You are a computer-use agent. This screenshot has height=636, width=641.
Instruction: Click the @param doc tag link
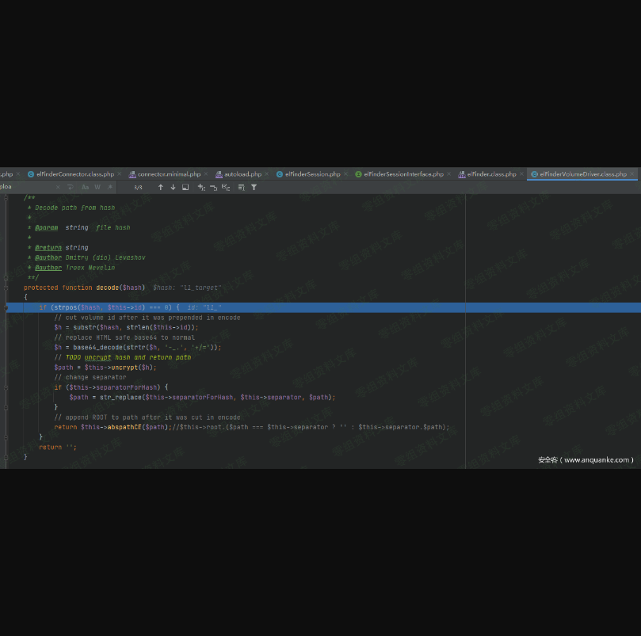point(47,227)
